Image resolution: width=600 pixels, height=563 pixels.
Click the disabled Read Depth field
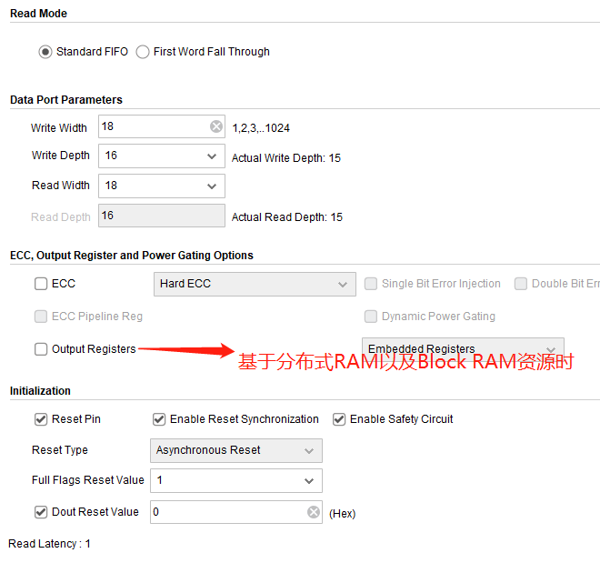point(162,216)
